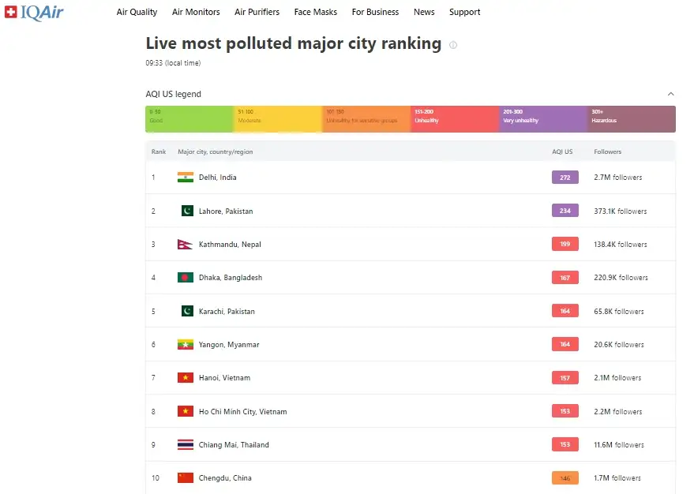Open the Air Purifiers menu

point(257,12)
